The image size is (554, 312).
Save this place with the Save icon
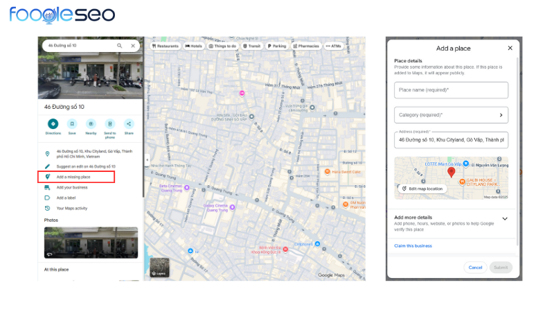pos(72,124)
